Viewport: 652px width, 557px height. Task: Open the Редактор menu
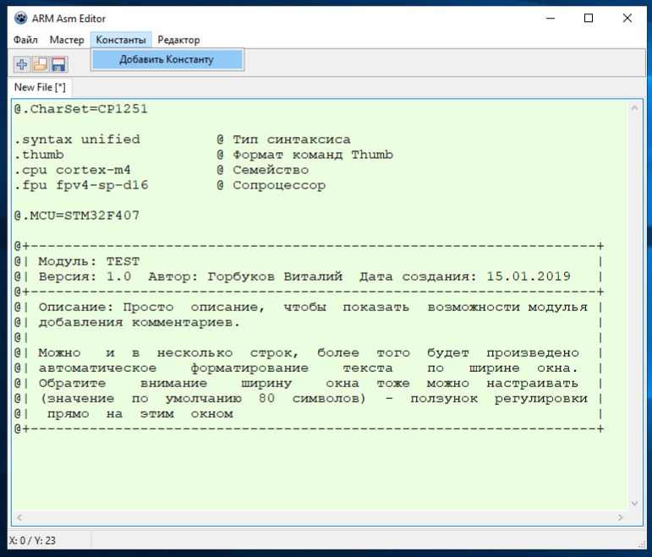[178, 40]
